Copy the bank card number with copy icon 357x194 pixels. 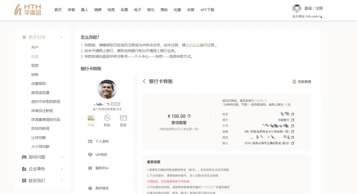point(292,126)
